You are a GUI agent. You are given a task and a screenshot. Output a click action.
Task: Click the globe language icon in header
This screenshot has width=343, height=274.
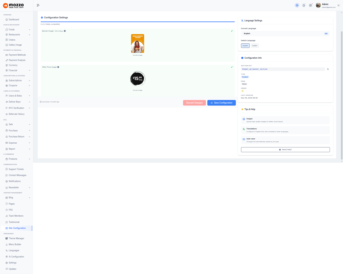(297, 5)
